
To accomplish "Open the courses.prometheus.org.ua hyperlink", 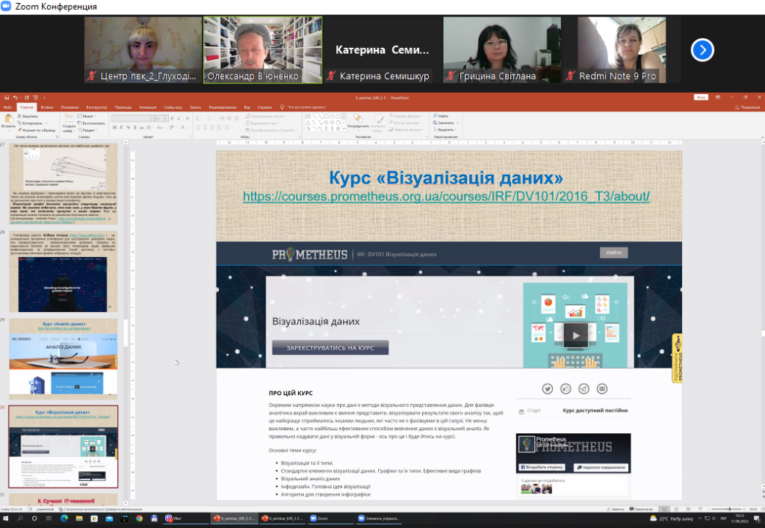I will pos(446,196).
